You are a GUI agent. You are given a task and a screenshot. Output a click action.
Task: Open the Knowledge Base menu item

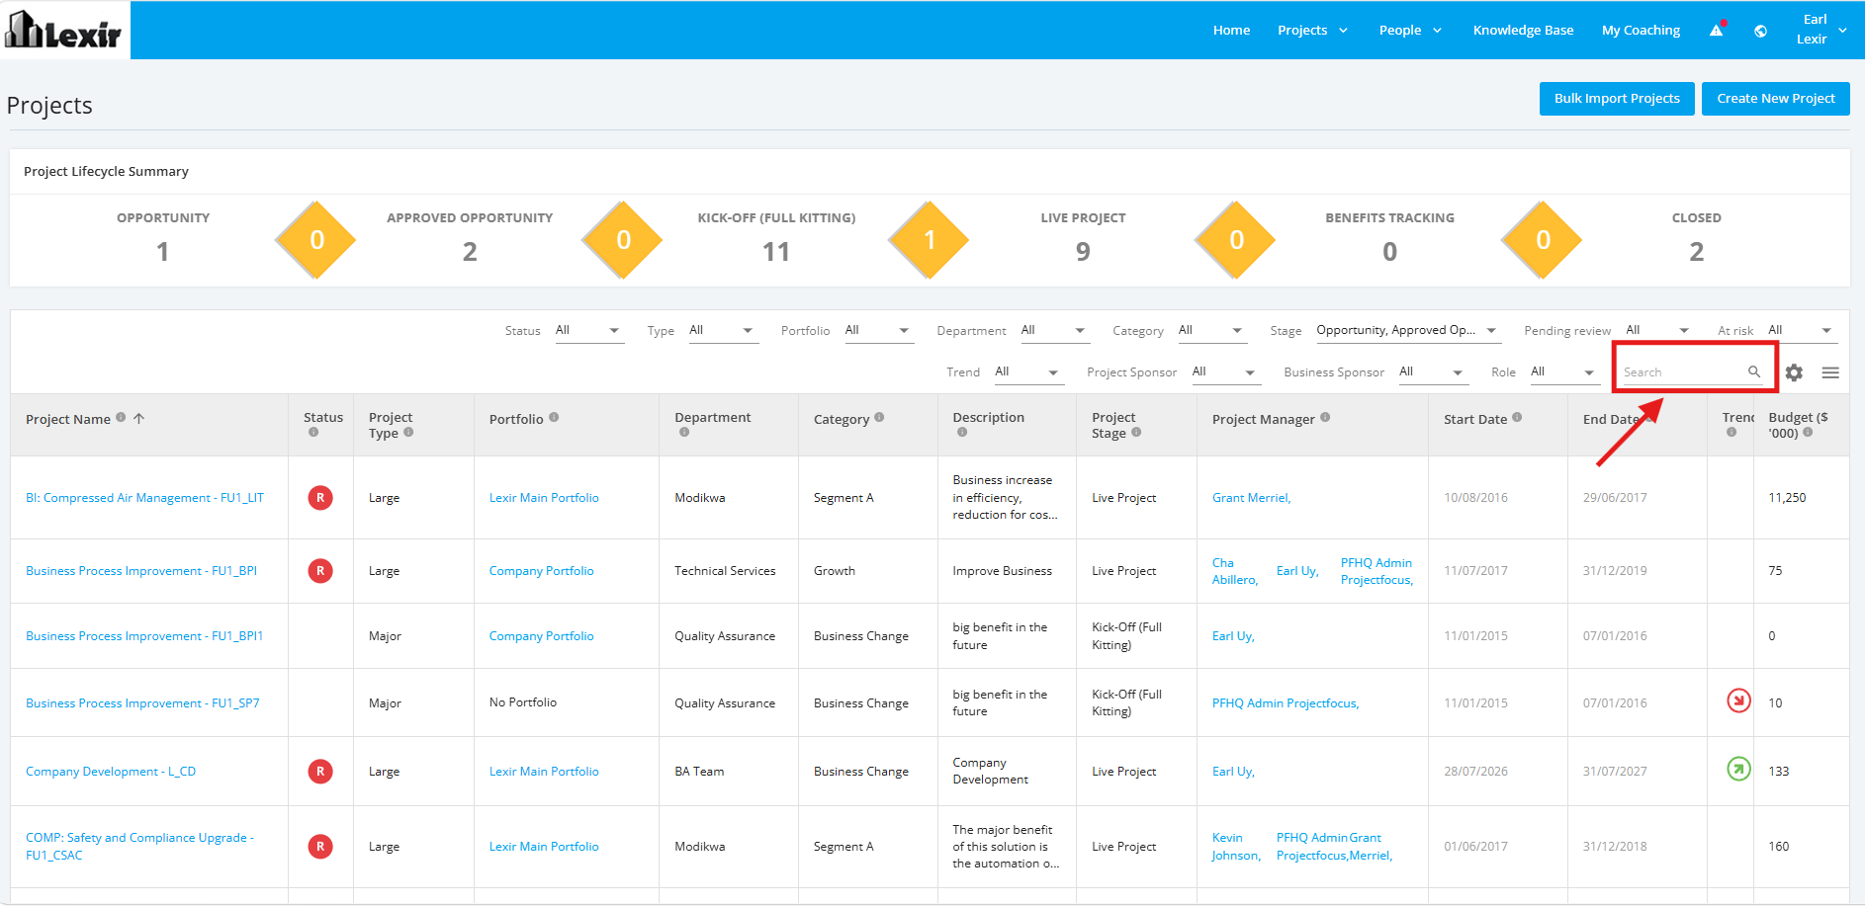coord(1523,31)
